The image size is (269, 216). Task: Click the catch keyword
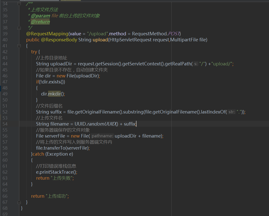[x=38, y=154]
